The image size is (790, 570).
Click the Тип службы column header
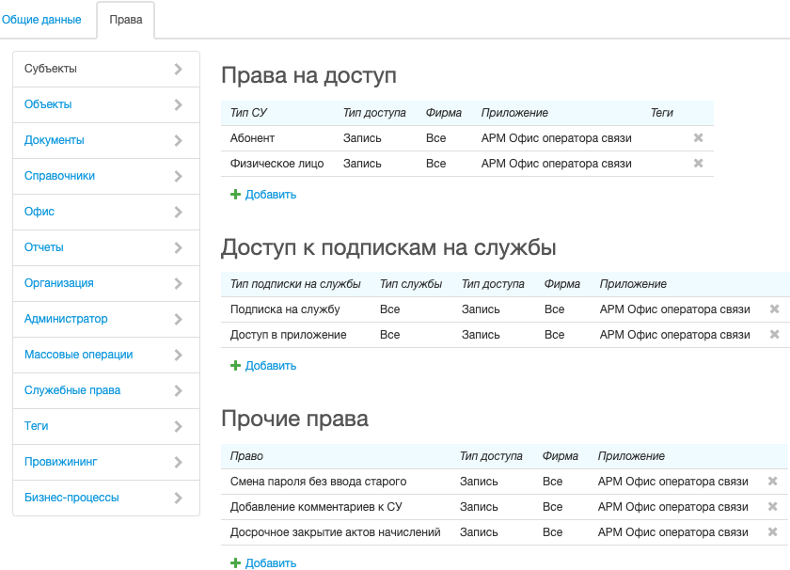click(x=411, y=284)
